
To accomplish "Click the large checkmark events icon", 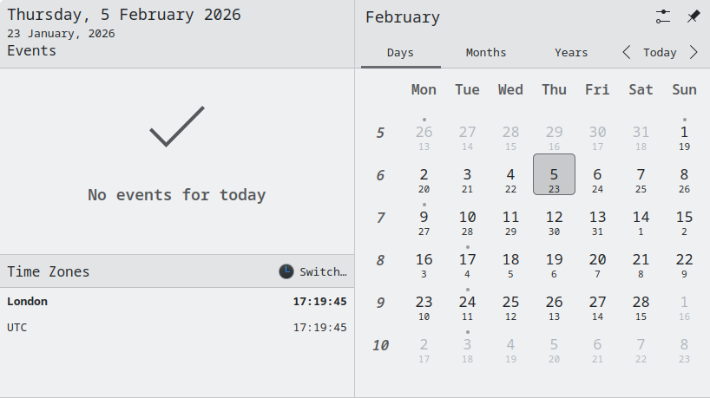I will point(177,127).
